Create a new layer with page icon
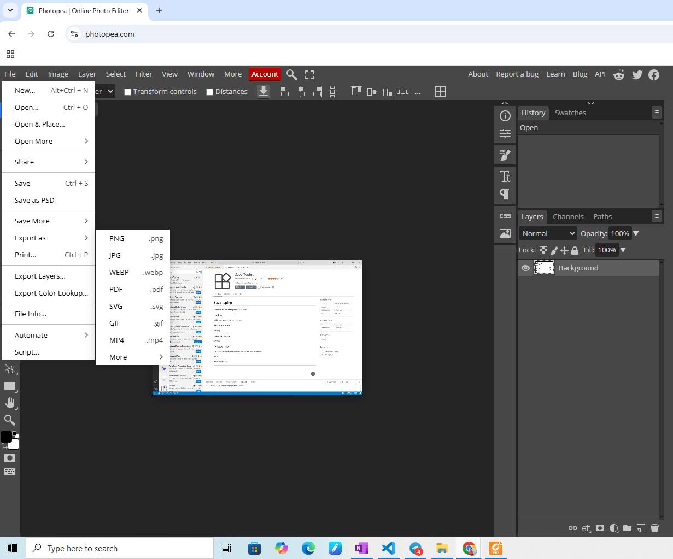 [641, 528]
